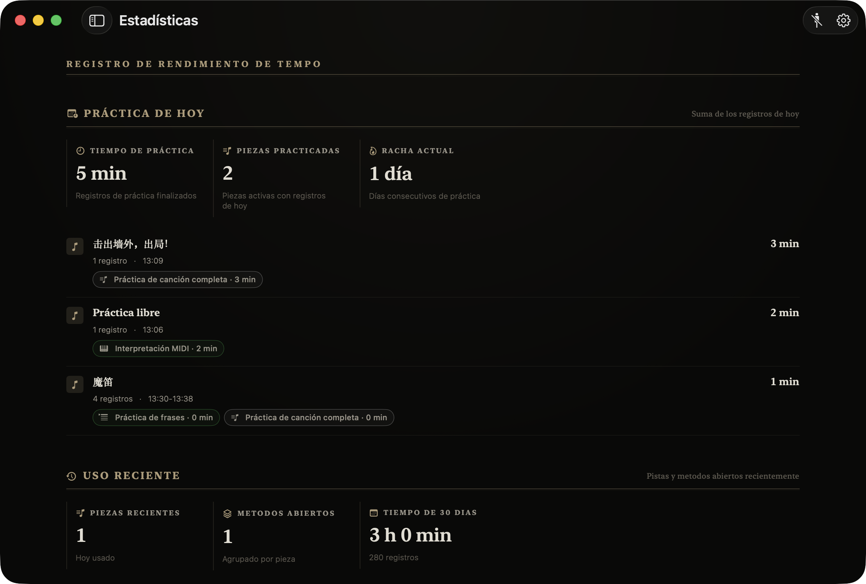Toggle the sidebar panel icon

(x=97, y=20)
